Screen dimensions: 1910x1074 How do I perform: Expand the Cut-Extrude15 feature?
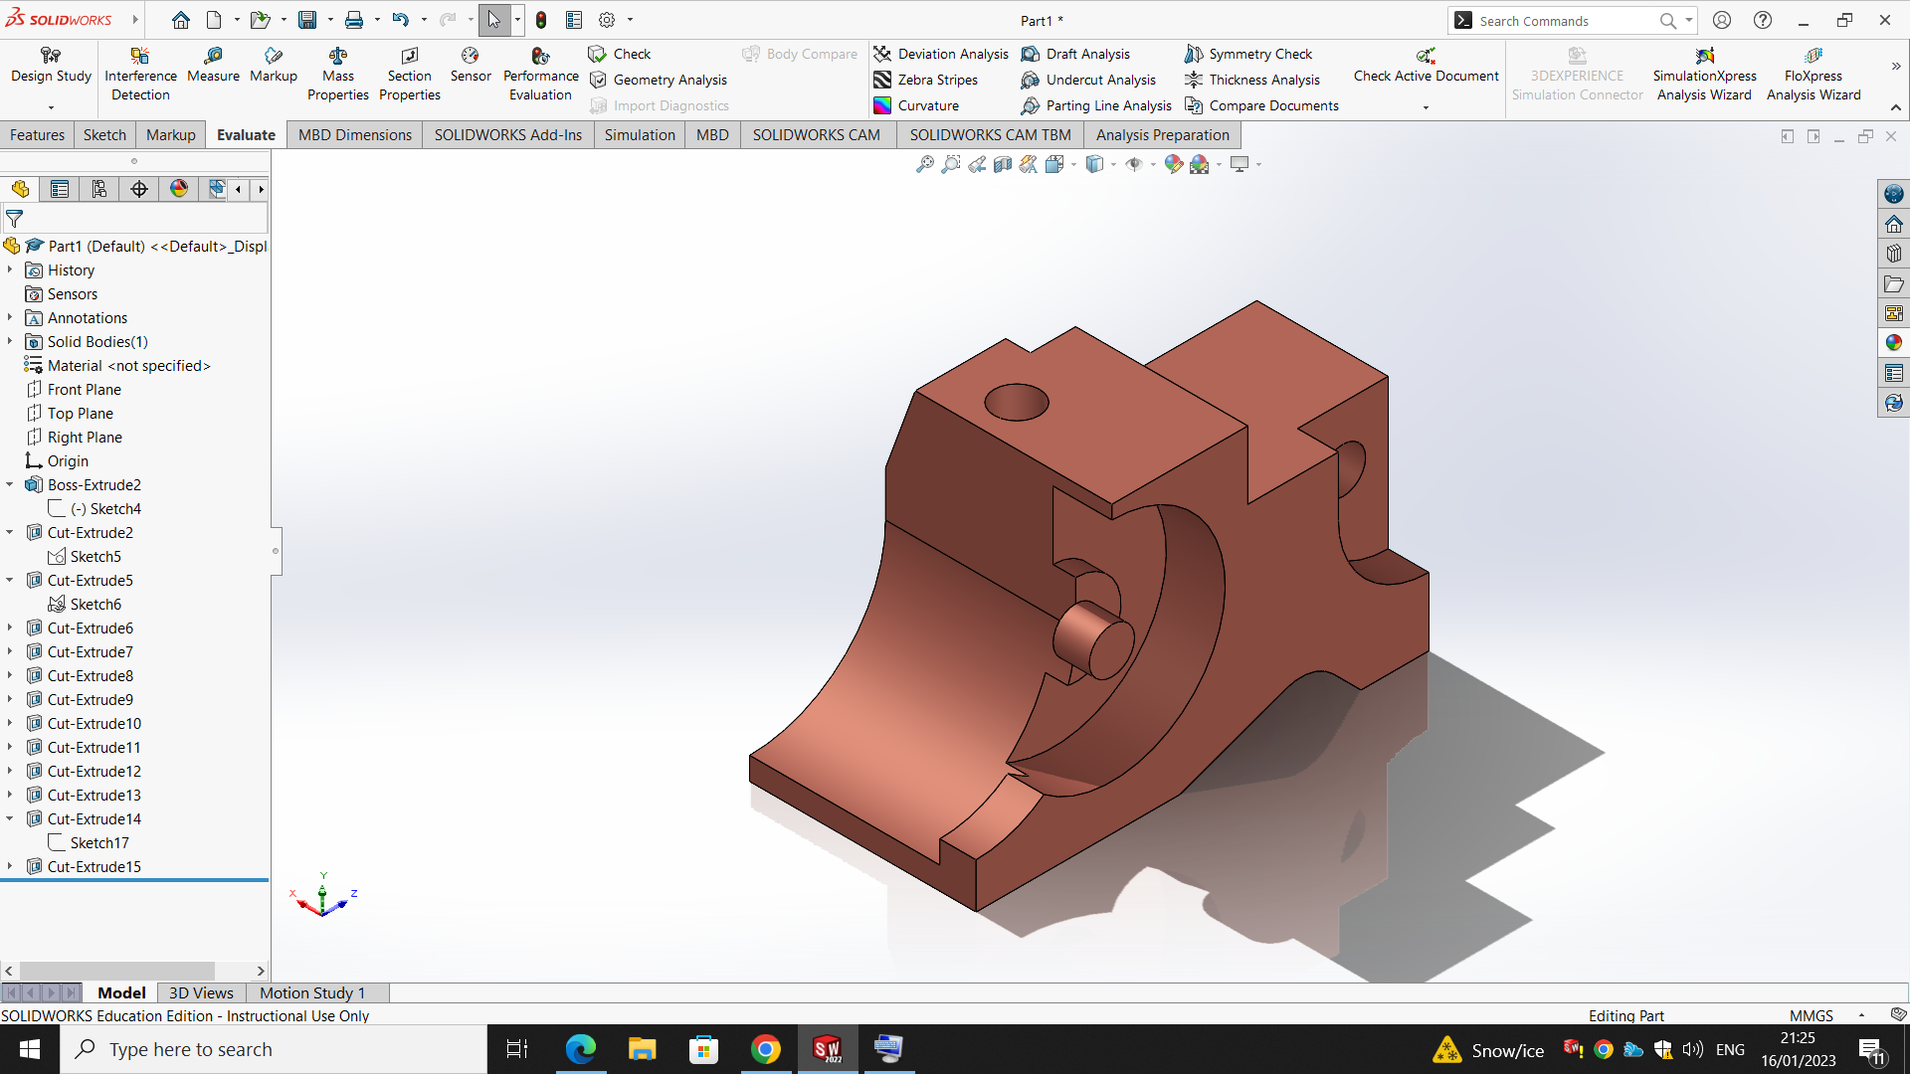click(x=10, y=866)
